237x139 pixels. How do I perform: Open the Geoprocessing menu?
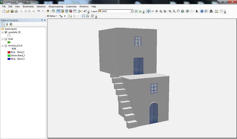[x=56, y=6]
